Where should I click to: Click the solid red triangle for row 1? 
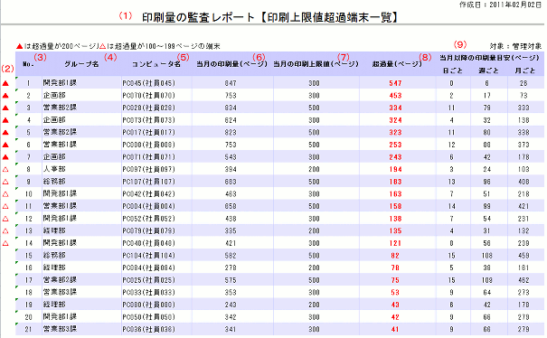[x=5, y=83]
